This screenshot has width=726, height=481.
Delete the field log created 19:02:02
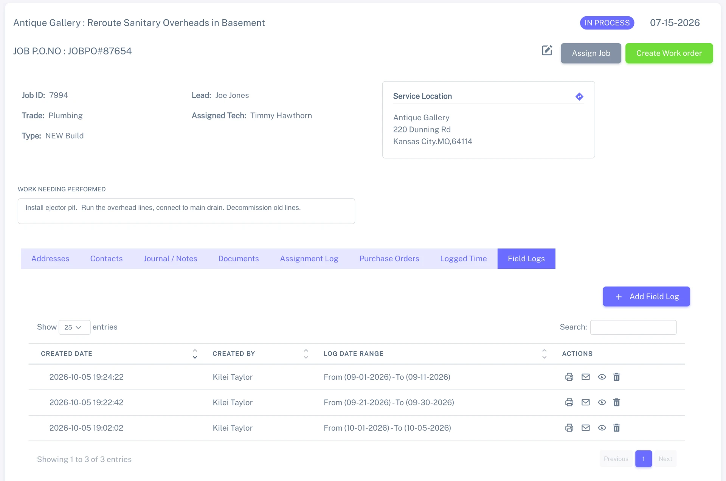coord(616,428)
